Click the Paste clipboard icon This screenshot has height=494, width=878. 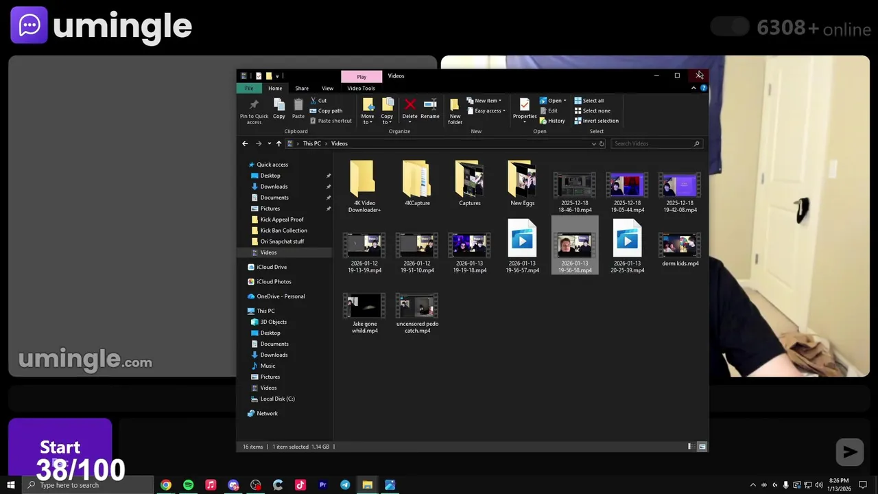pos(298,104)
